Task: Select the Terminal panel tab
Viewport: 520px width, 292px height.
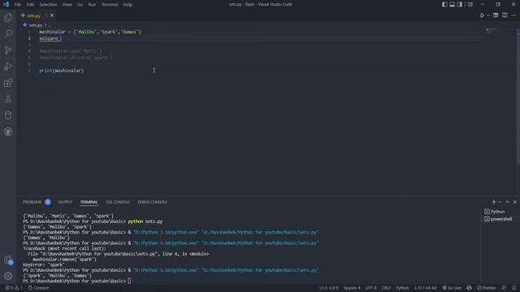Action: tap(89, 202)
